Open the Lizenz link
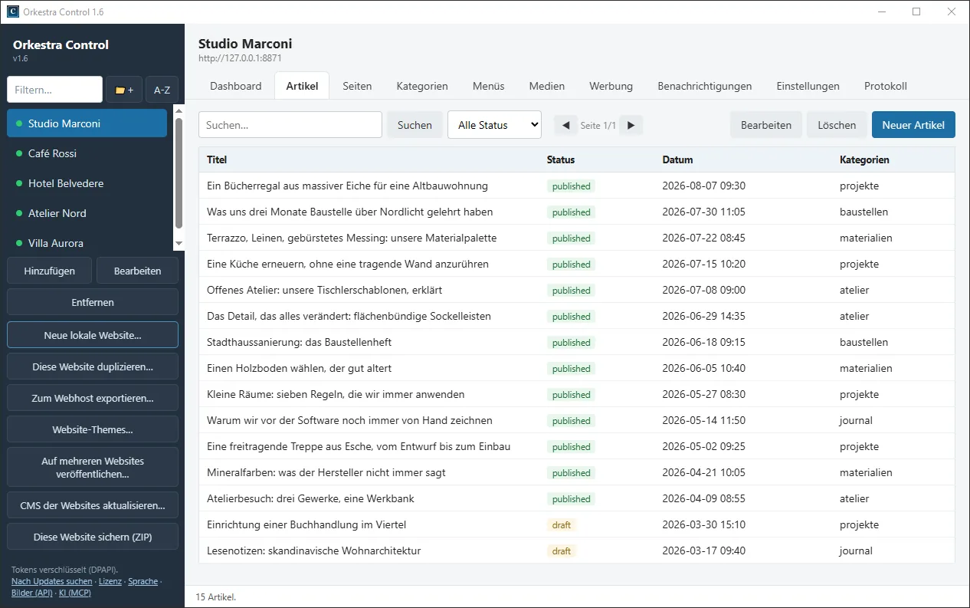 (x=110, y=581)
